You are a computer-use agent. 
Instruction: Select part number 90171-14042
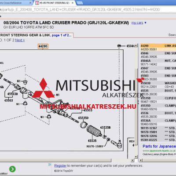pyautogui.click(x=149, y=64)
